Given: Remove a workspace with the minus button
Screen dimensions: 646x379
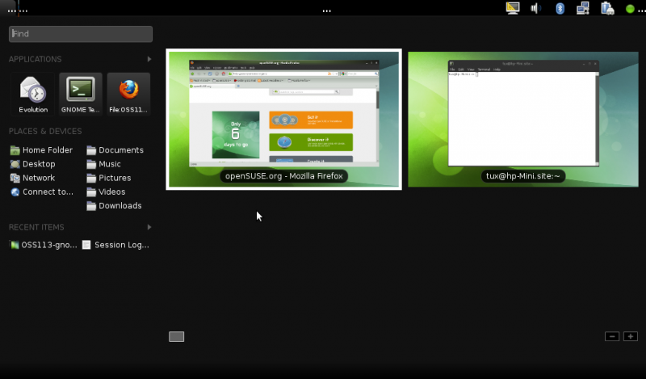Looking at the screenshot, I should [612, 336].
